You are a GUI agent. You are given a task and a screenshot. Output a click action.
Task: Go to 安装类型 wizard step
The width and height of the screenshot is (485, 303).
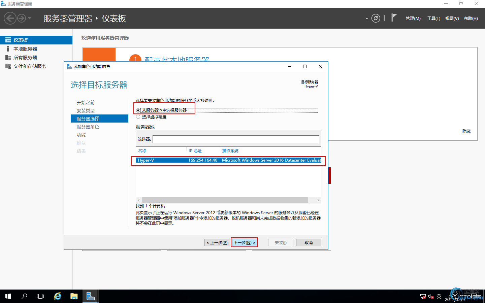(86, 111)
